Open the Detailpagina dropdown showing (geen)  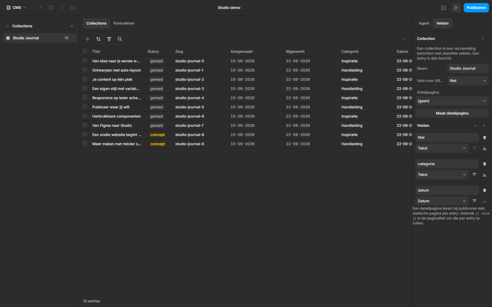coord(452,101)
